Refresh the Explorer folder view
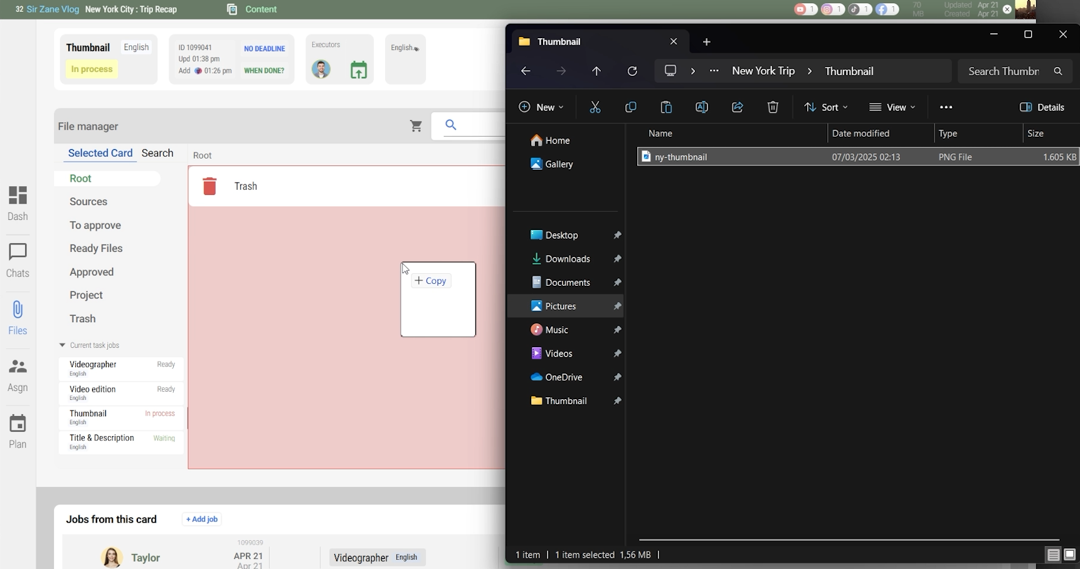The width and height of the screenshot is (1080, 569). pyautogui.click(x=632, y=71)
